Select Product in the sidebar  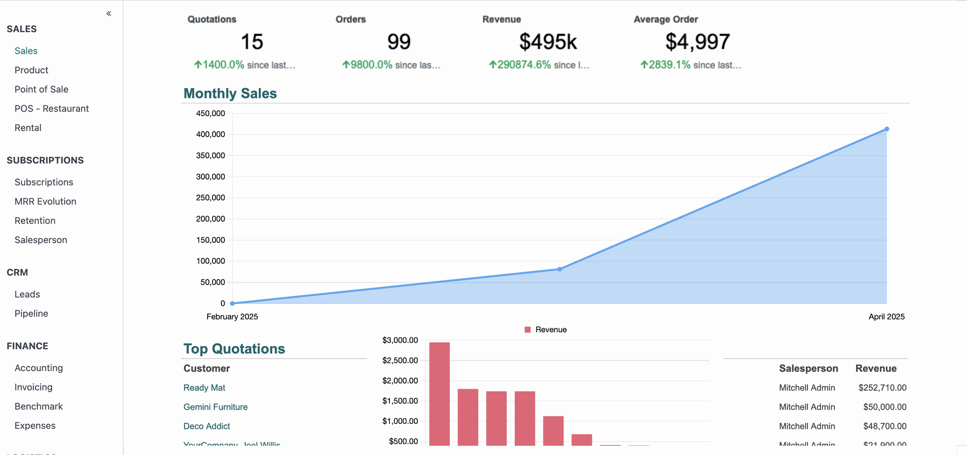tap(31, 70)
